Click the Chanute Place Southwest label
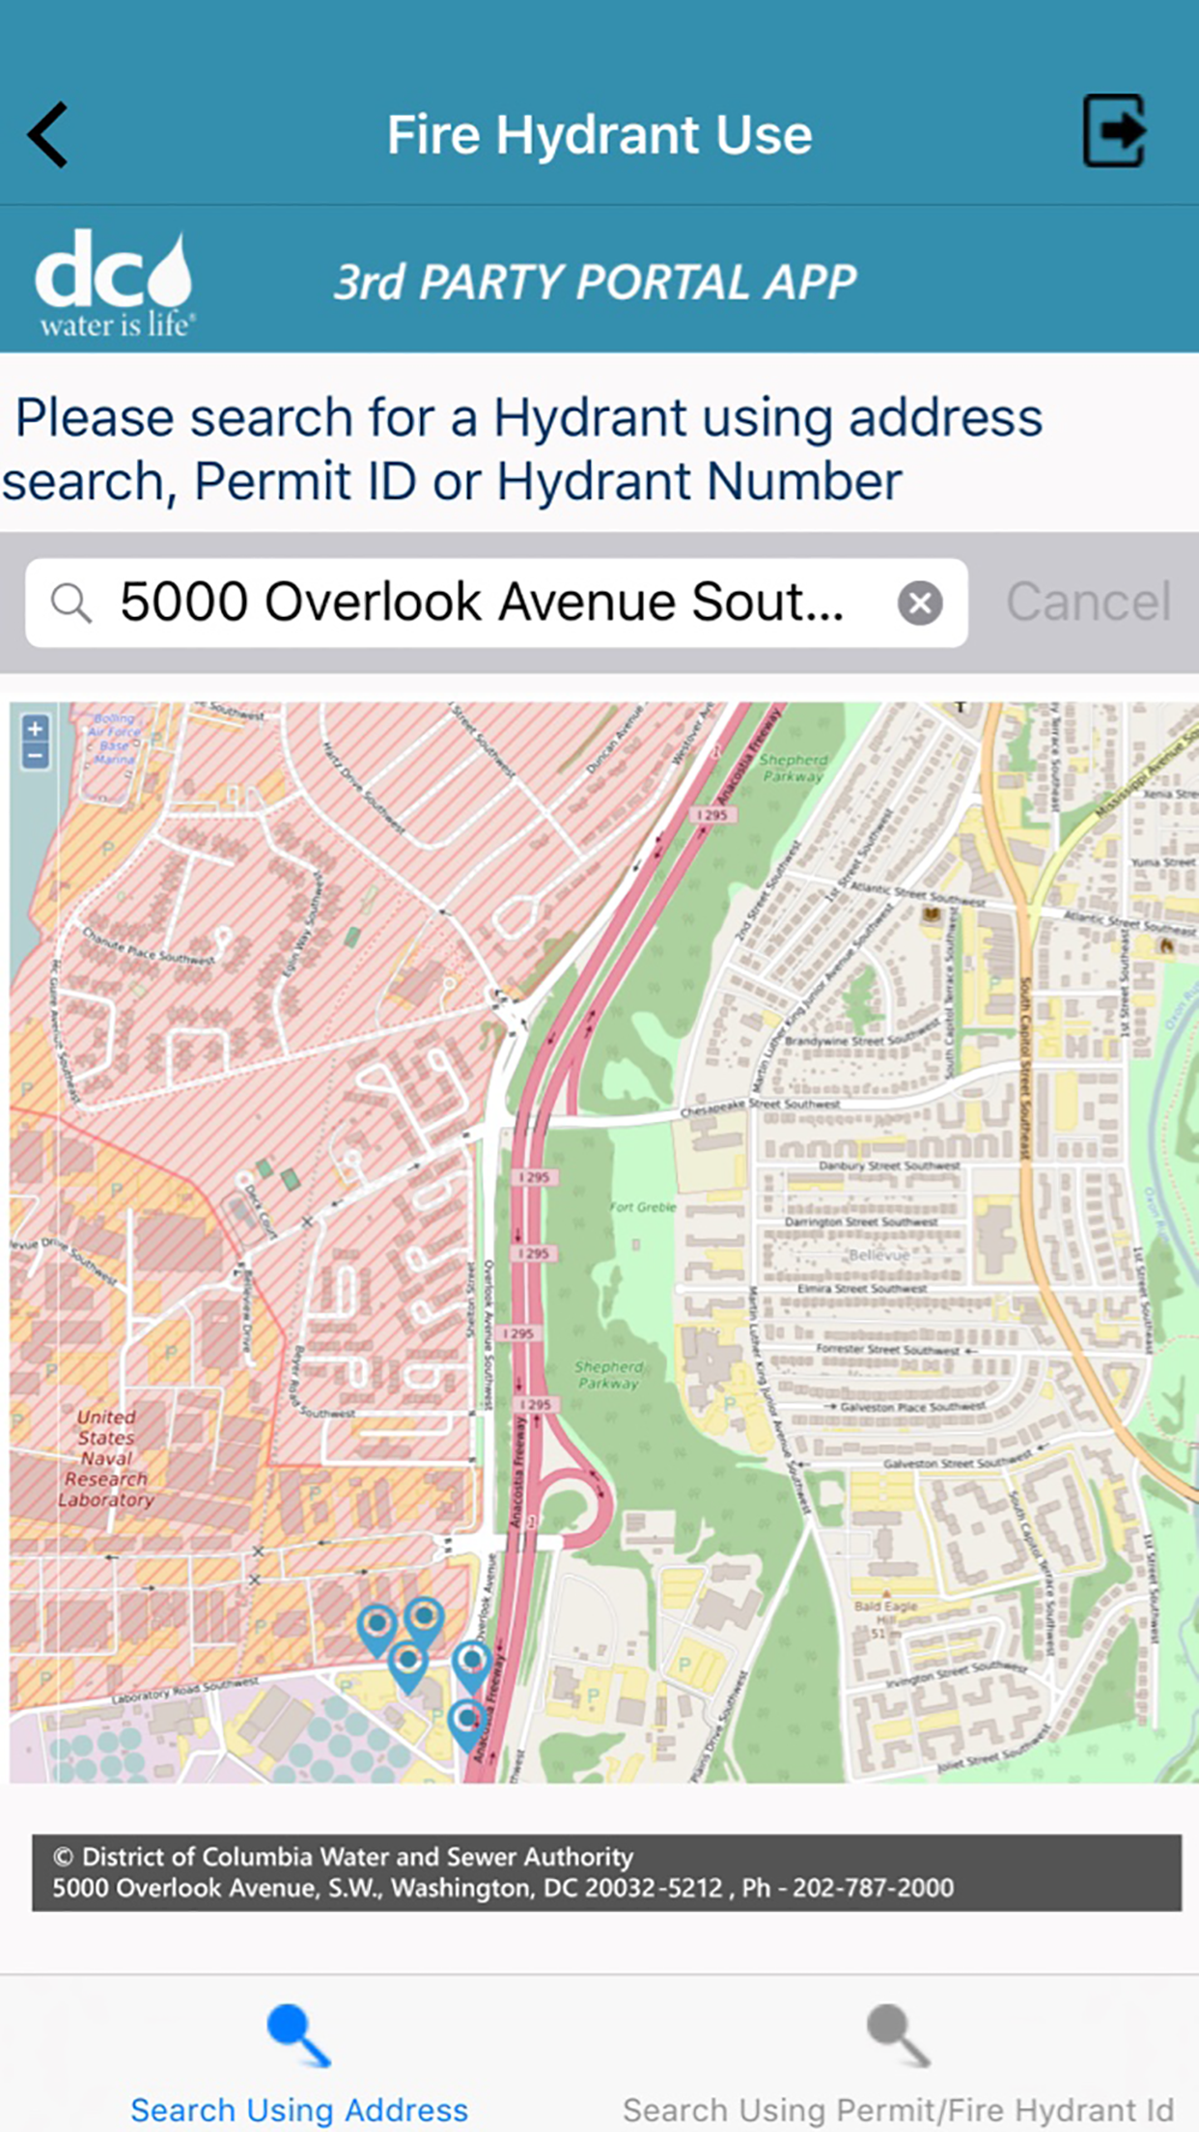Screen dimensions: 1199x2132 (148, 946)
